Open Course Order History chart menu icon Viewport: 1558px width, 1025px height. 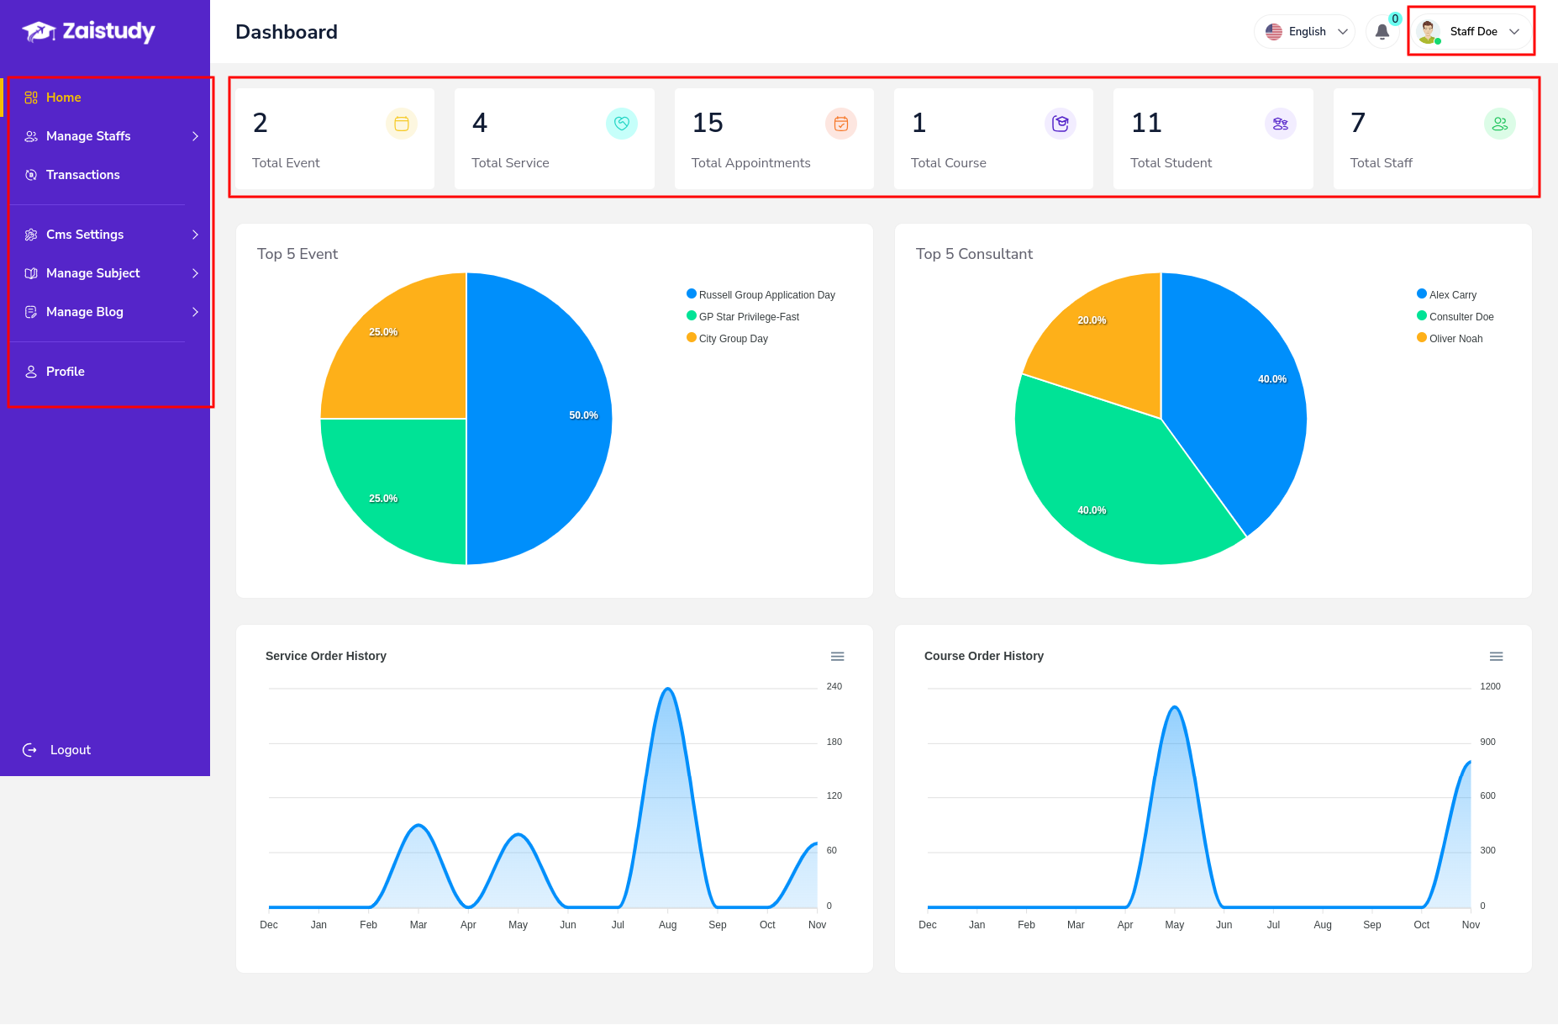(x=1497, y=657)
